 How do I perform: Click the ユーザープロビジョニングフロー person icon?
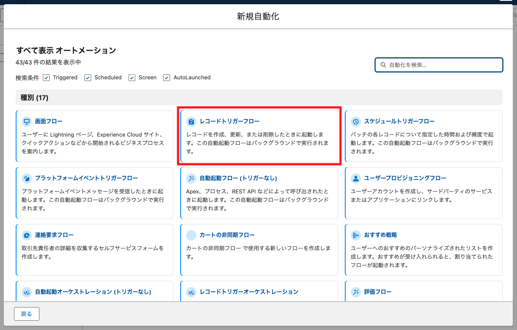[x=356, y=178]
